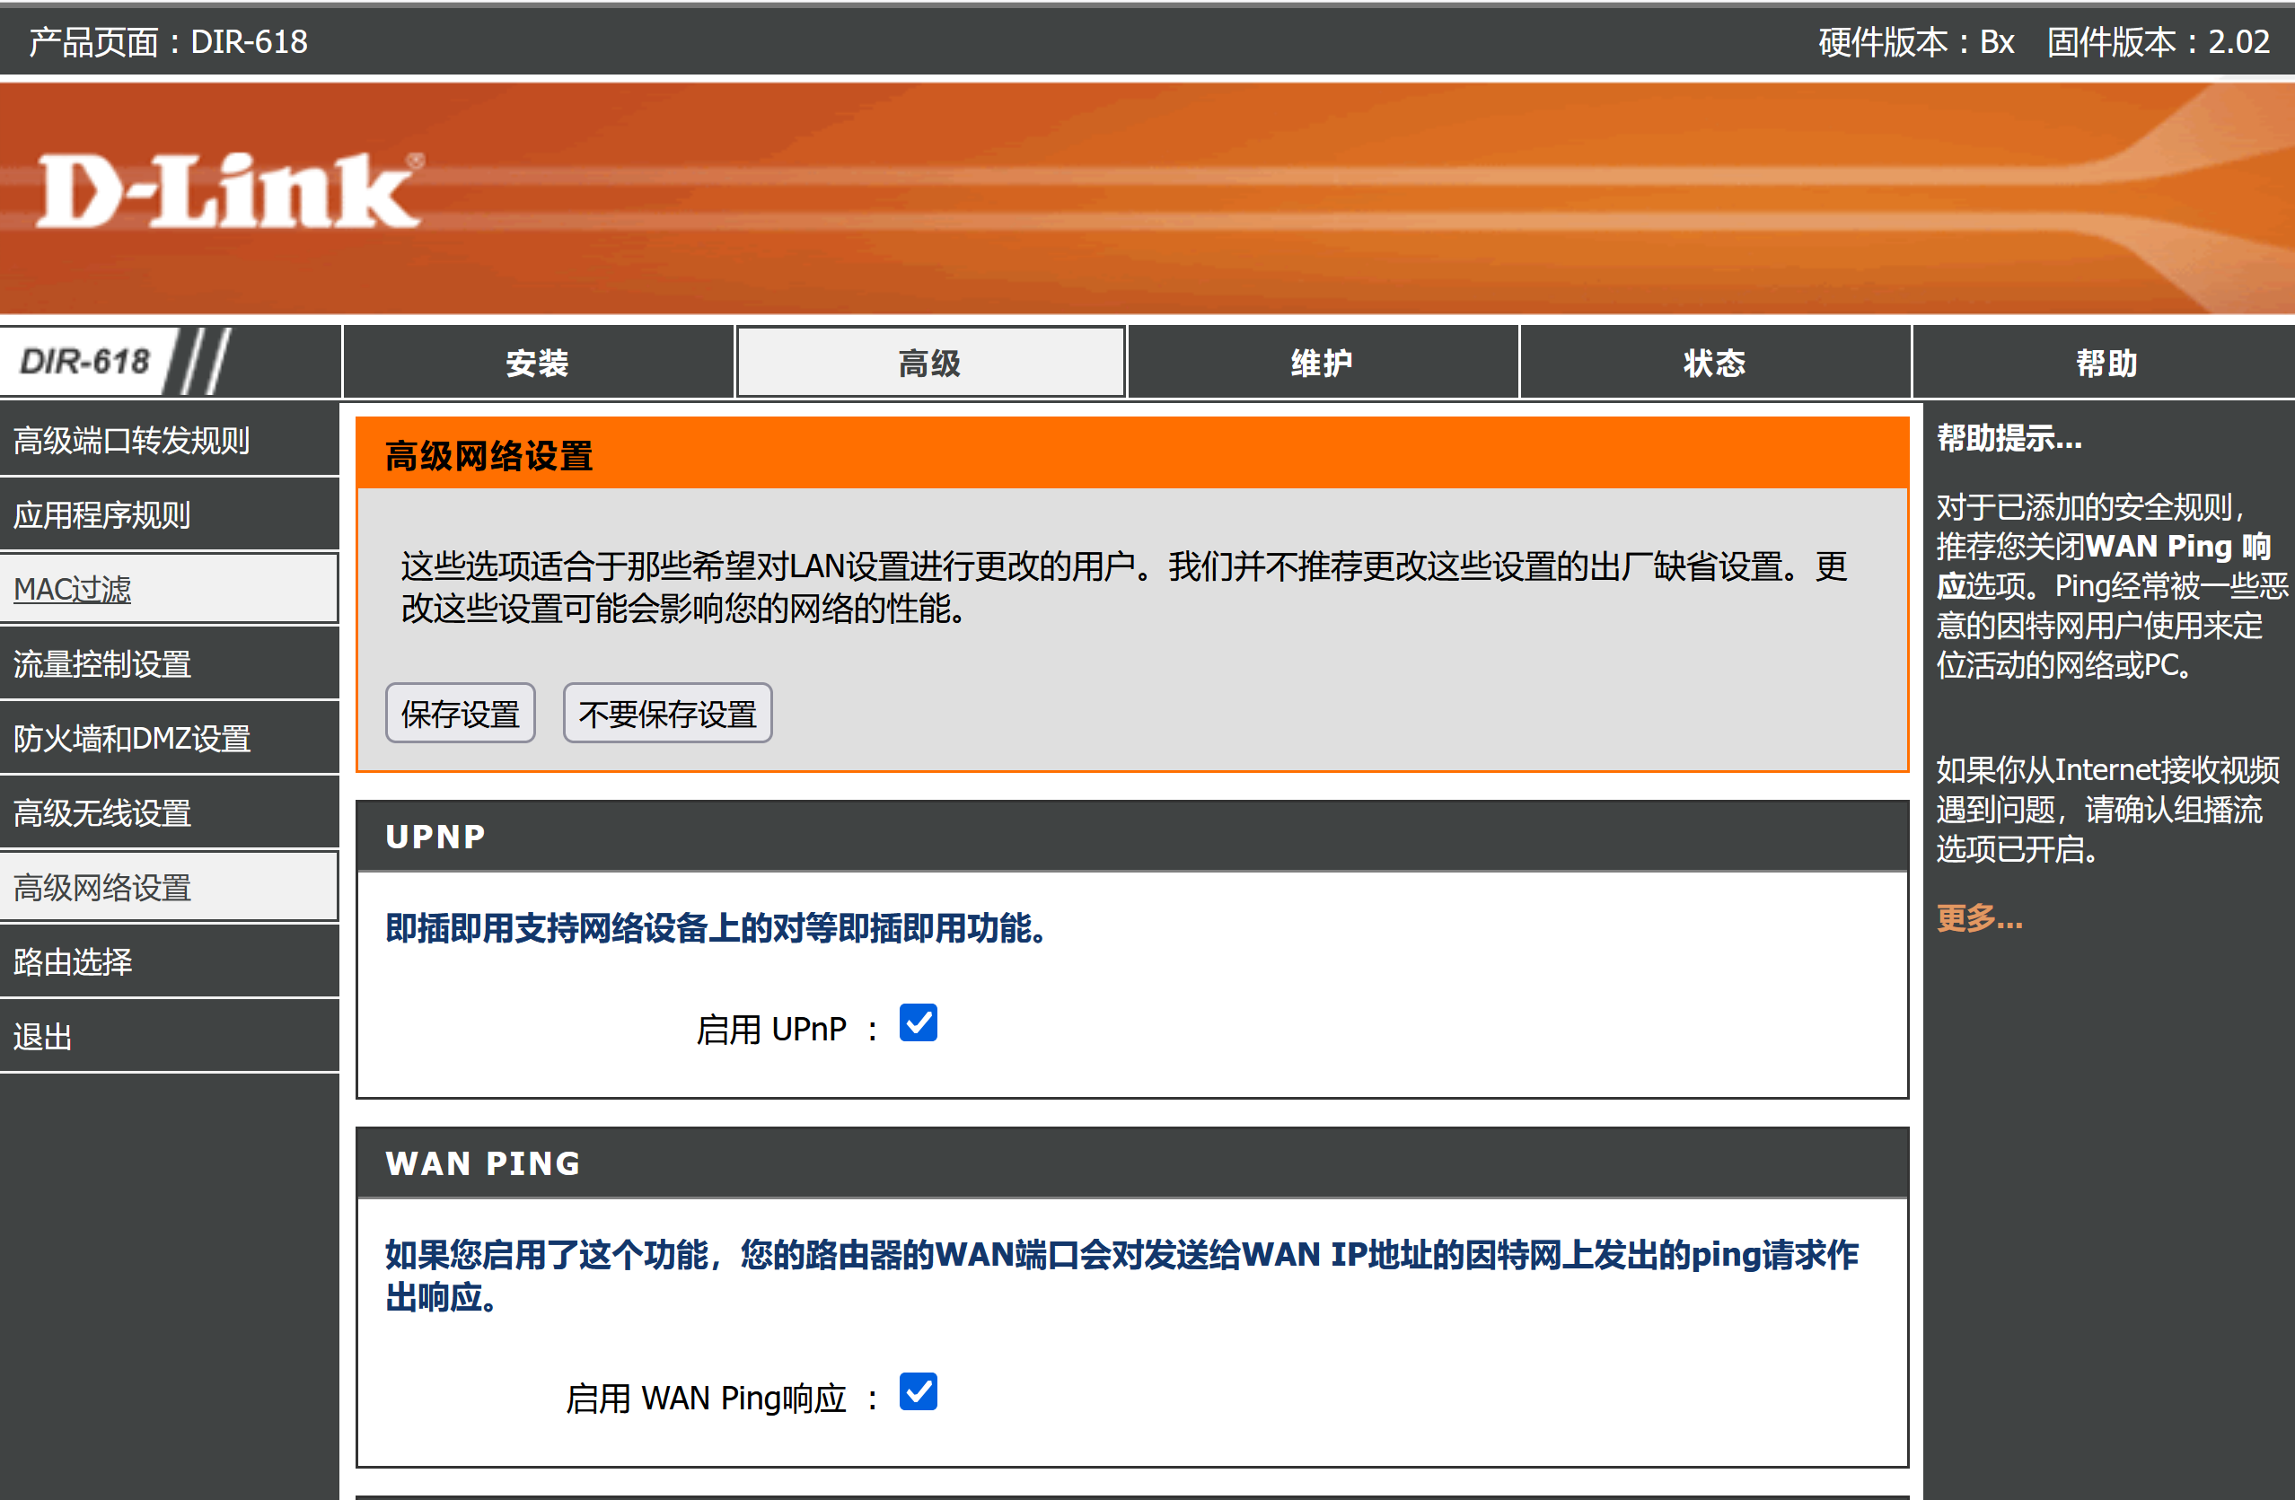The width and height of the screenshot is (2295, 1500).
Task: Click the 不要保存设置 button
Action: (666, 715)
